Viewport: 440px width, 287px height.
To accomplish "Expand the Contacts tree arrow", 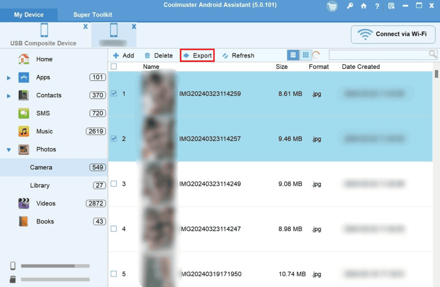I will pyautogui.click(x=9, y=96).
